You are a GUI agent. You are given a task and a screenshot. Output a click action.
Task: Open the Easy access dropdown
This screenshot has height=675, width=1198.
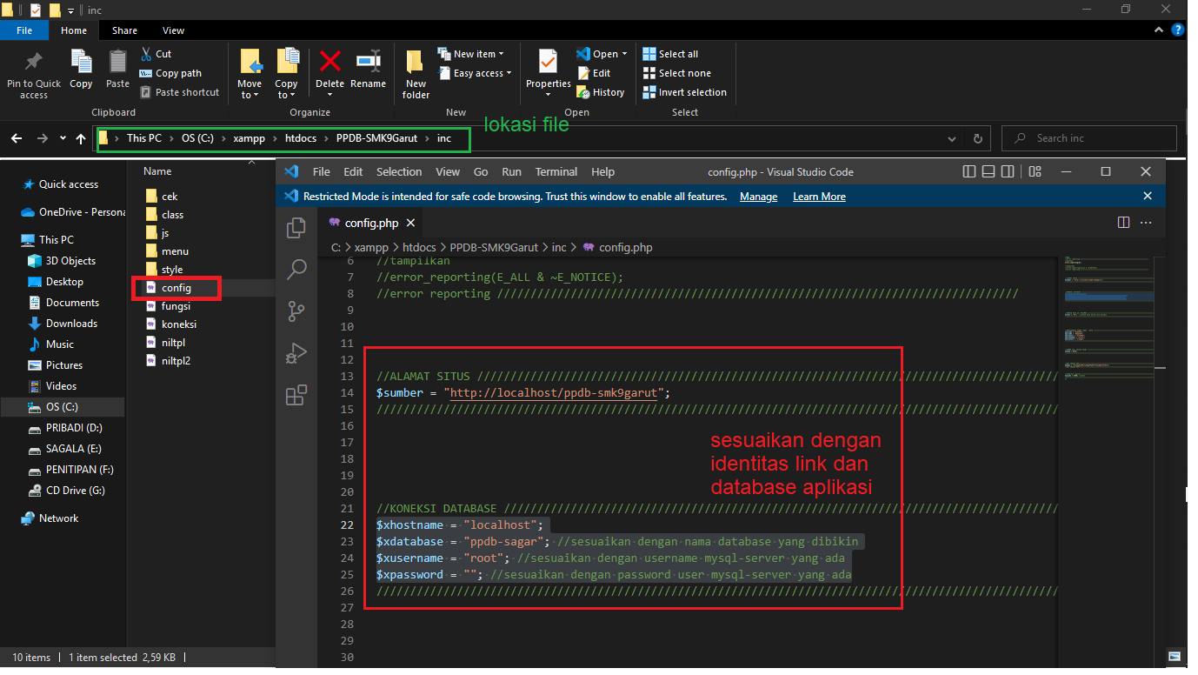click(x=475, y=73)
